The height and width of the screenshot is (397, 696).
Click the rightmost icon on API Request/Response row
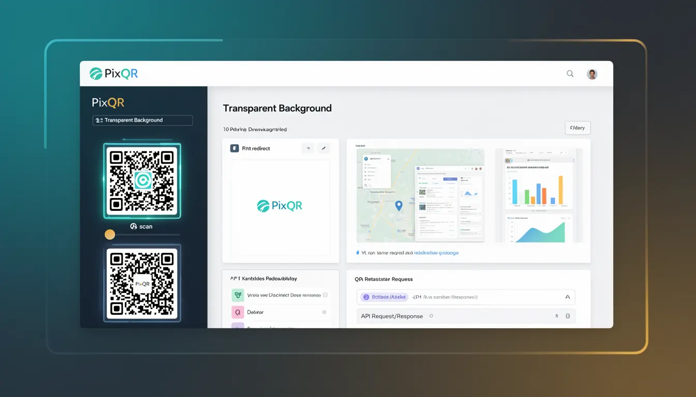(568, 316)
